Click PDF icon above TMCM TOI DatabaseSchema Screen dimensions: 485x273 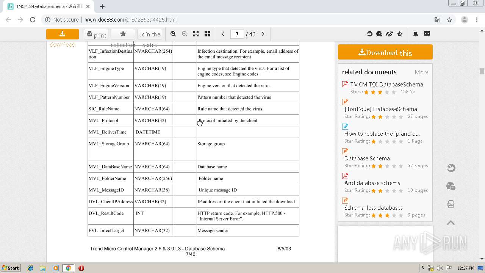345,84
